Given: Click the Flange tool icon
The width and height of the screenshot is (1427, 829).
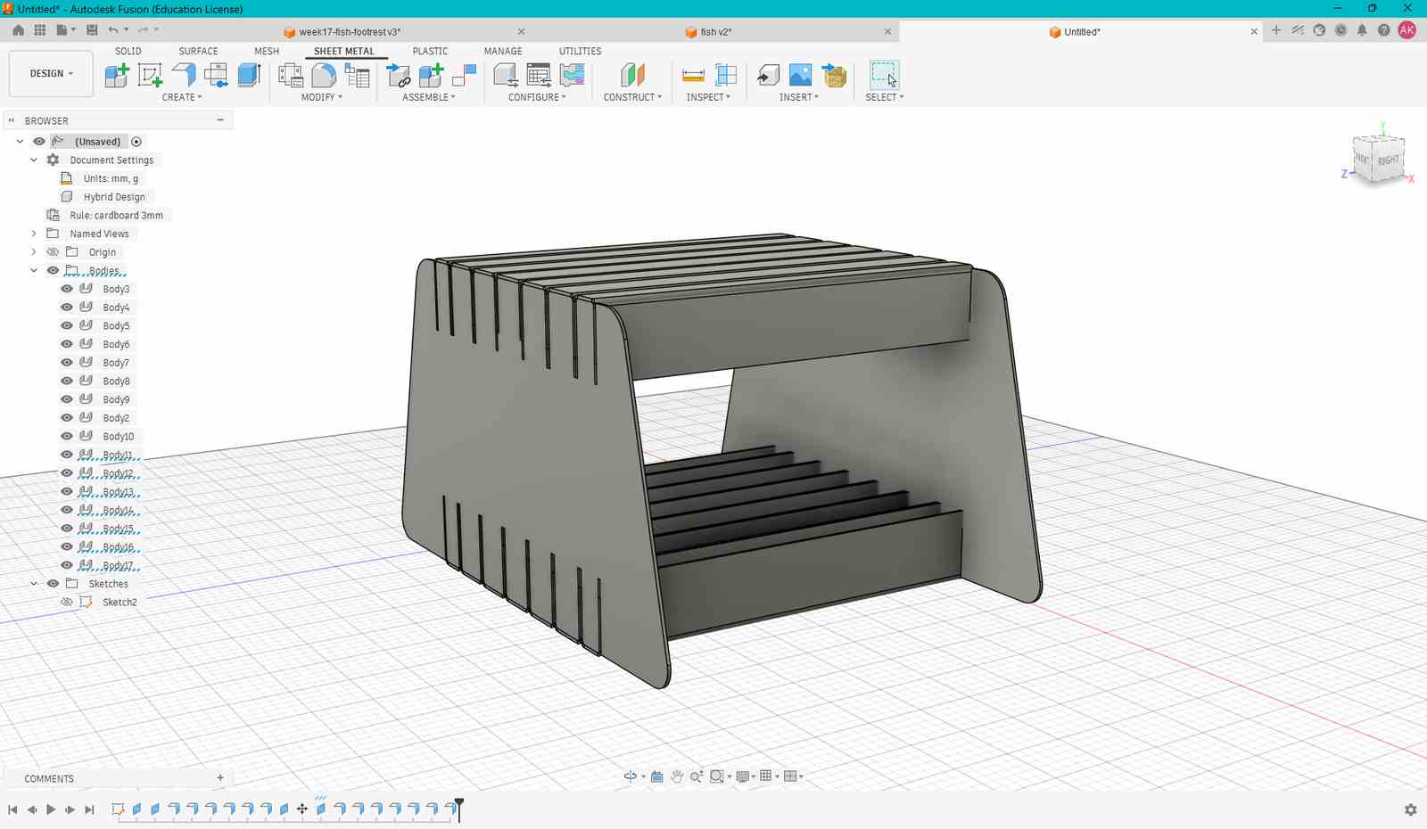Looking at the screenshot, I should tap(184, 75).
